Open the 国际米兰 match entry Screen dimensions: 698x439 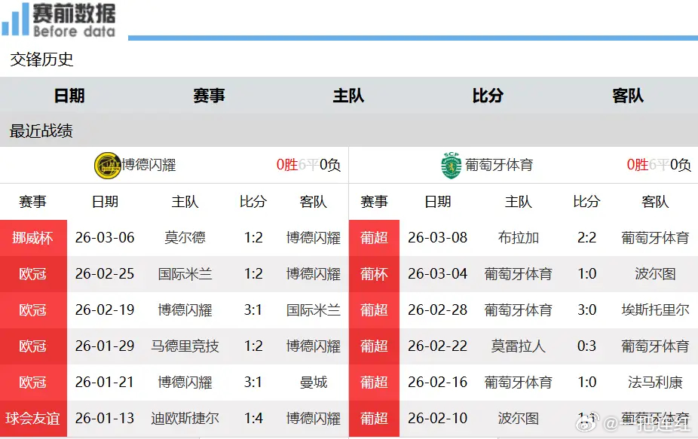click(x=185, y=274)
